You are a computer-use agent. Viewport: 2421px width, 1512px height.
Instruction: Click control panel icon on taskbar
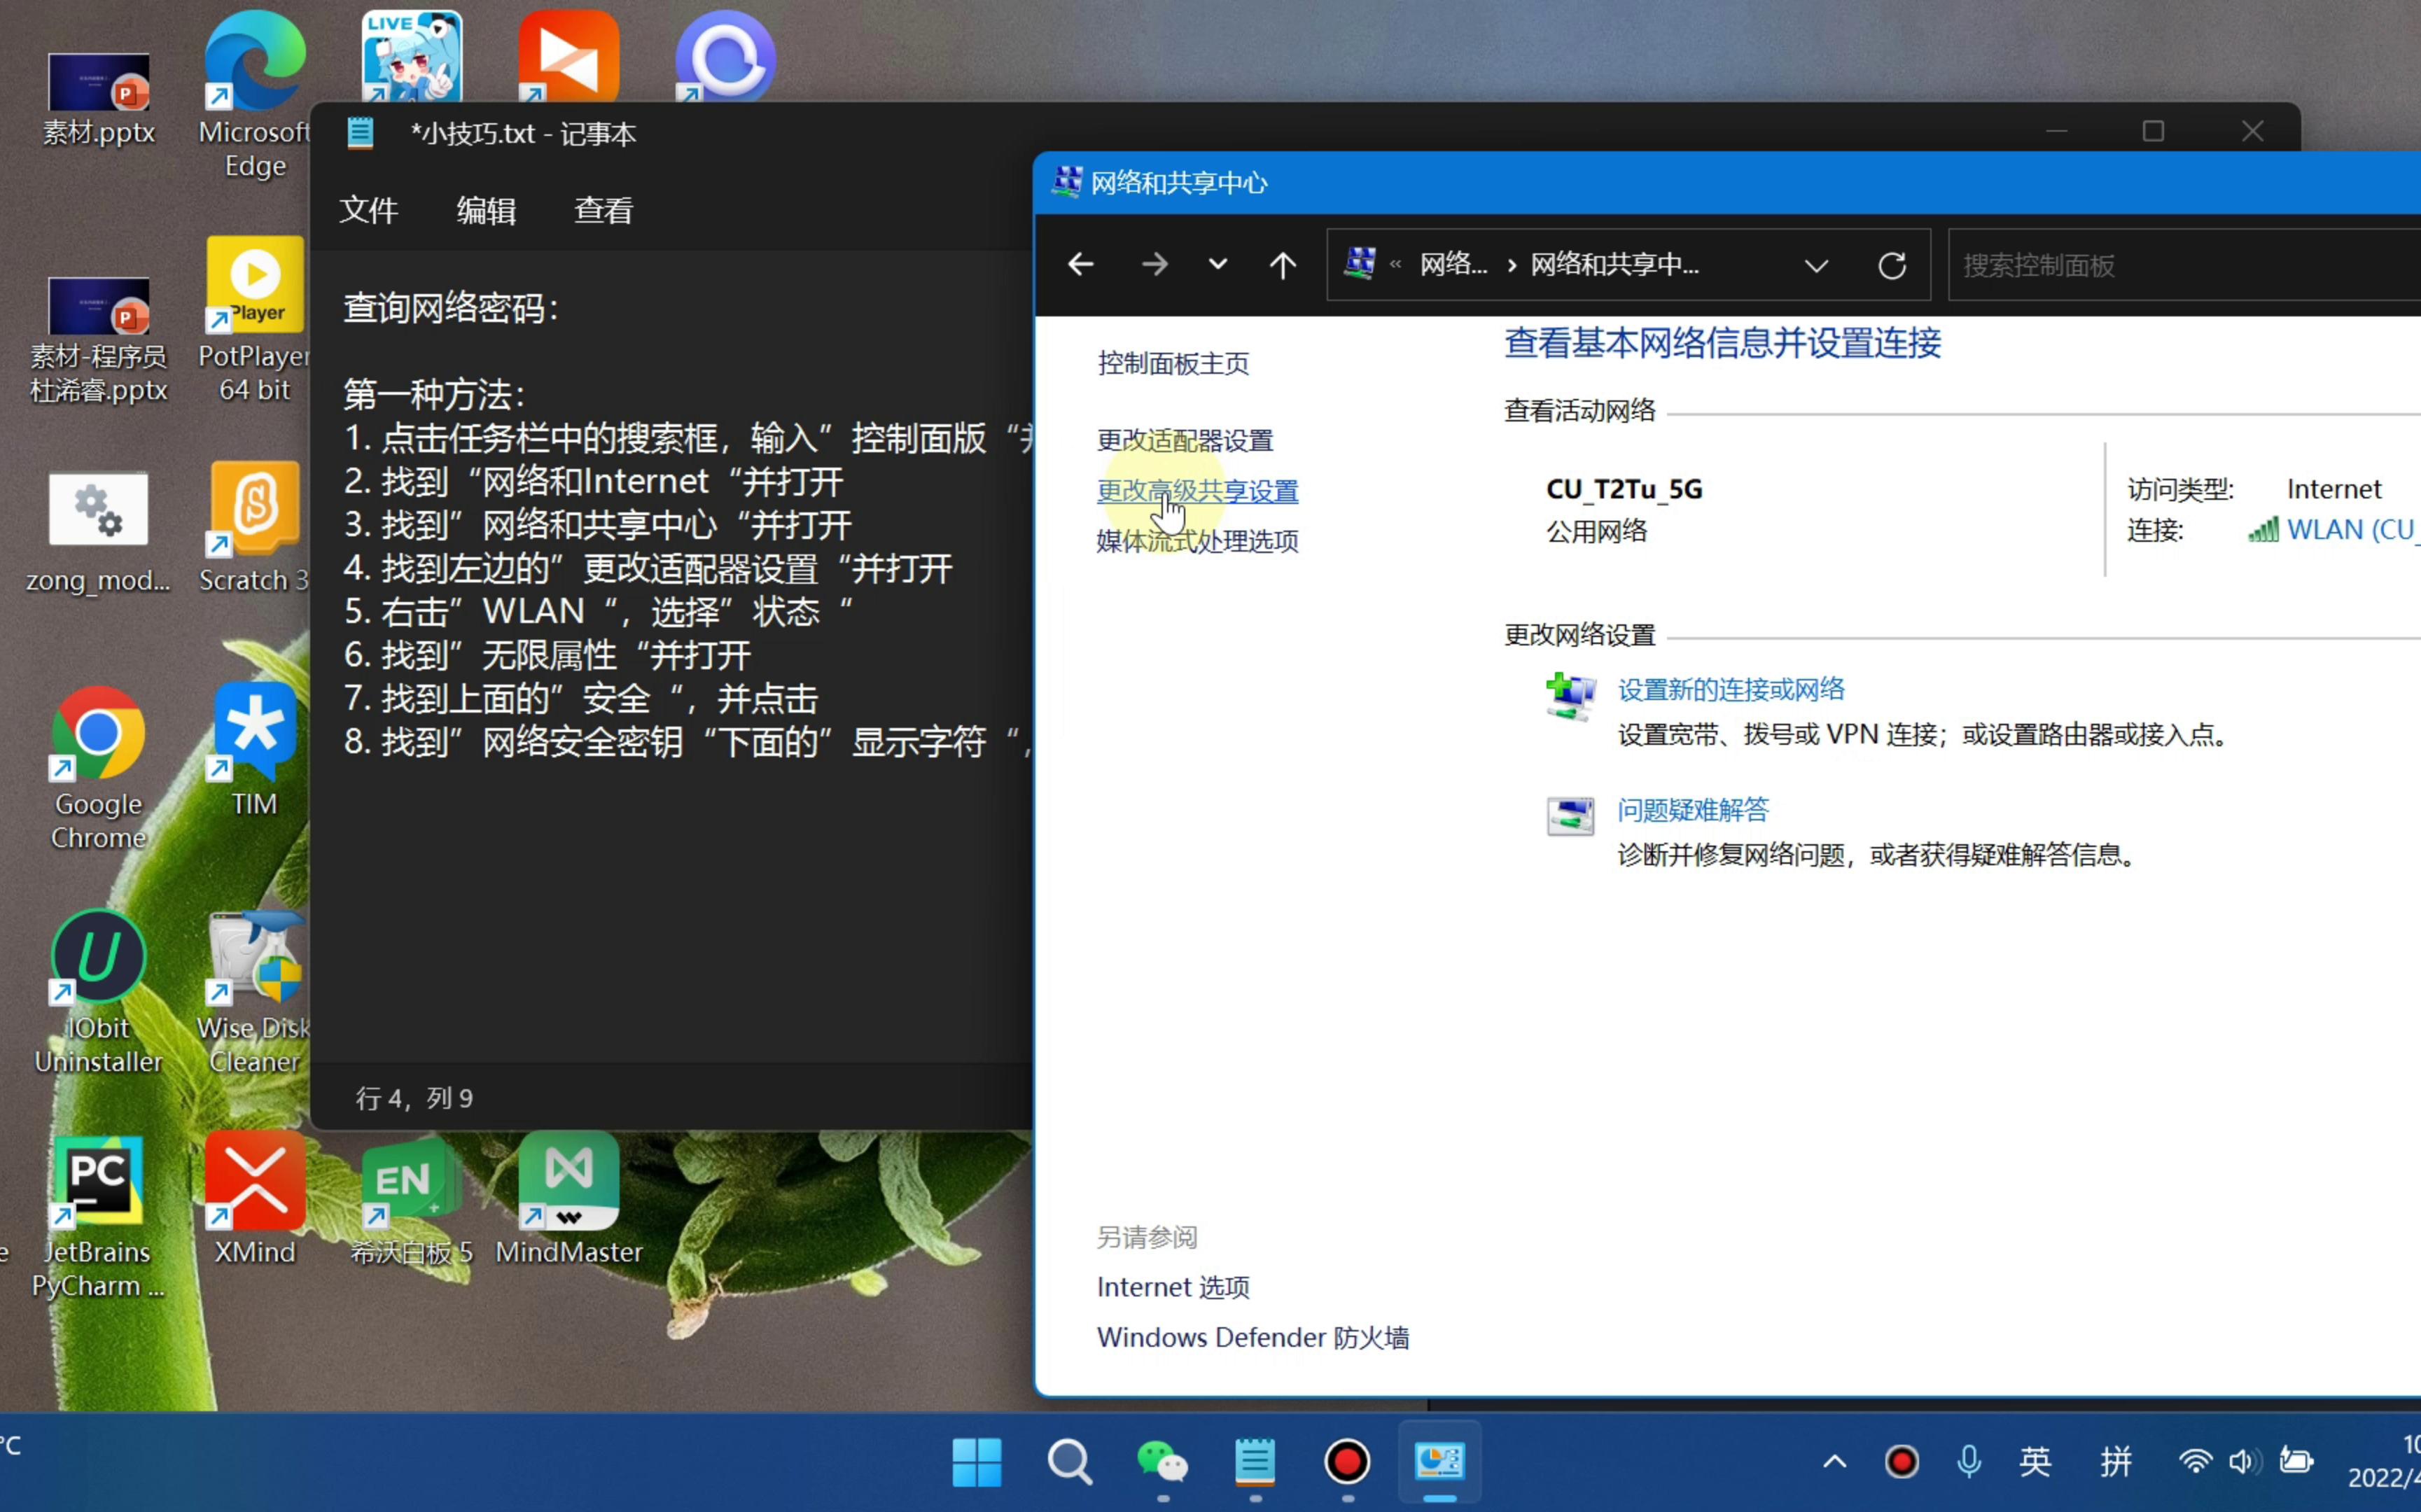(x=1439, y=1462)
